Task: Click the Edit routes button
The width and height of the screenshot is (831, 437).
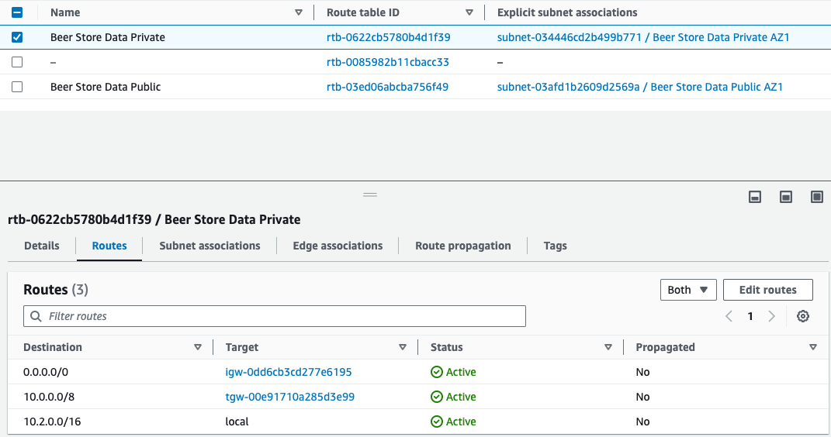Action: pos(767,290)
